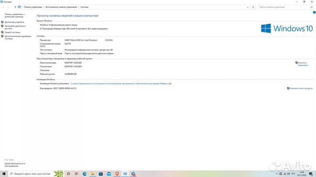Screen dimensions: 316x177
Task: Open the System Protection link
Action: [x=12, y=32]
